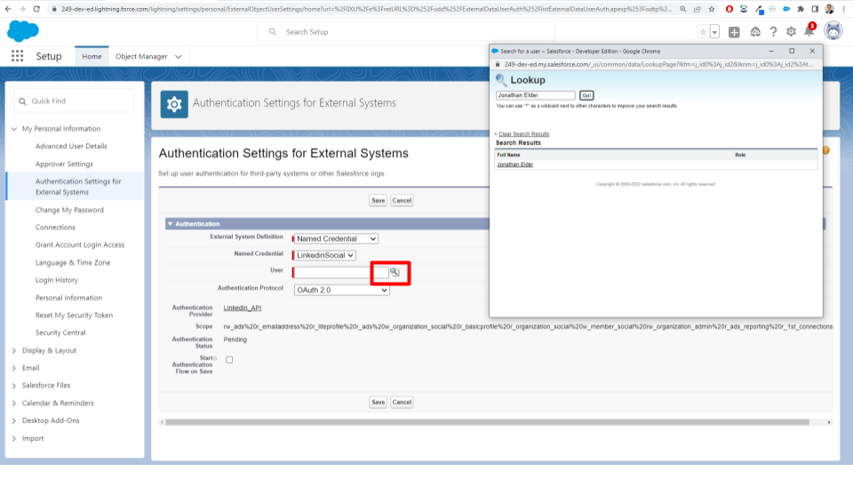Open the LinkedIn_API provider link

tap(243, 308)
